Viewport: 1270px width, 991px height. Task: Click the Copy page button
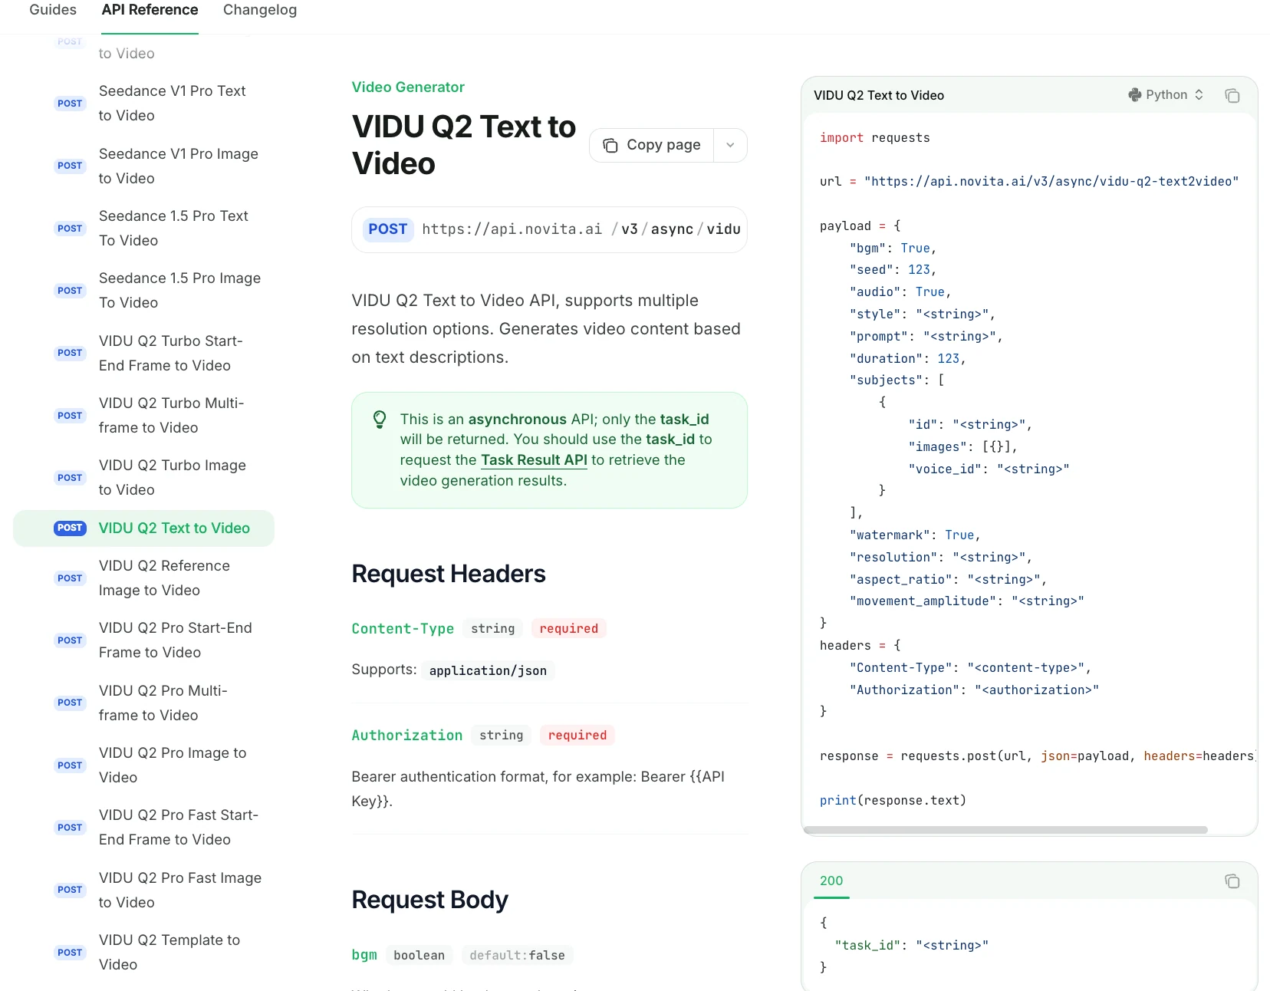pos(652,145)
